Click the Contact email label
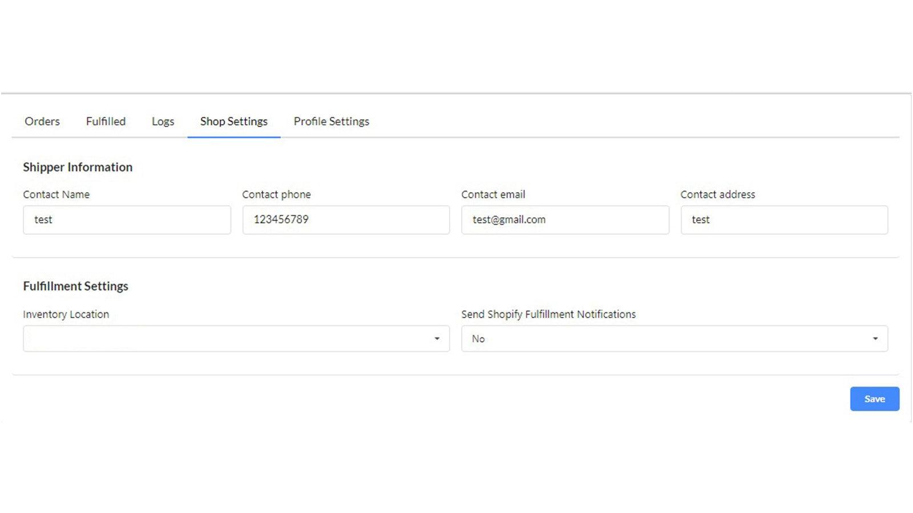 point(493,194)
